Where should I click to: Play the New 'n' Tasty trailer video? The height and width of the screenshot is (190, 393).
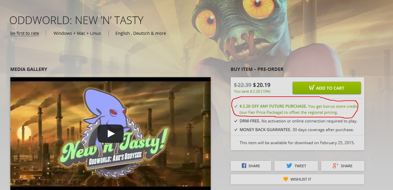[111, 133]
